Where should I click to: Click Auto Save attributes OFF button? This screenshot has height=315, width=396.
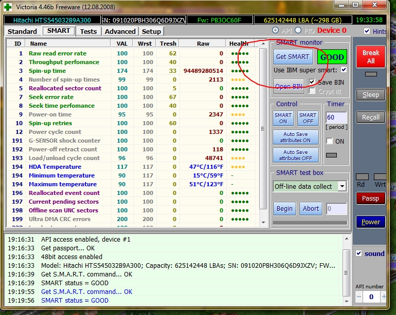coord(296,155)
